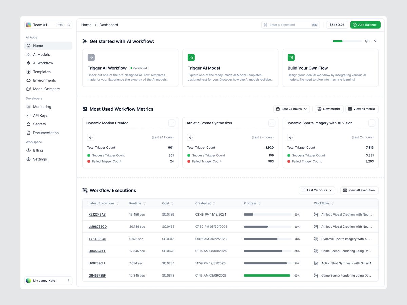Click the sparkle icon beside Get started
This screenshot has height=305, width=407.
point(85,41)
